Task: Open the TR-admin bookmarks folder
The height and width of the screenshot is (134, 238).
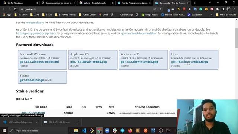Action: point(21,15)
